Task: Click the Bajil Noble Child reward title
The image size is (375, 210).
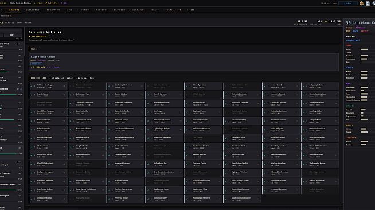Action: coord(43,57)
